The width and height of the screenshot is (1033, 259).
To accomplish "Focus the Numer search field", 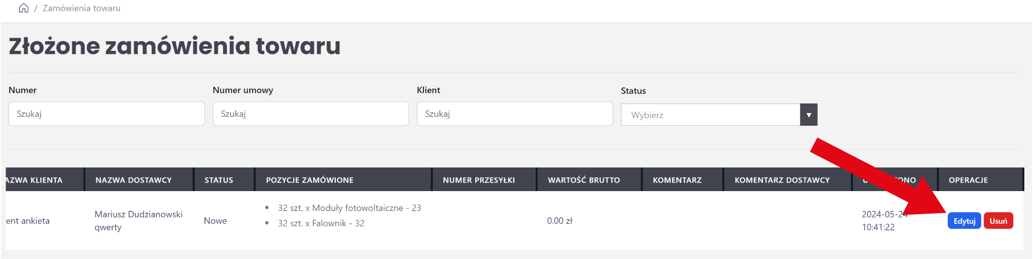I will pyautogui.click(x=106, y=114).
